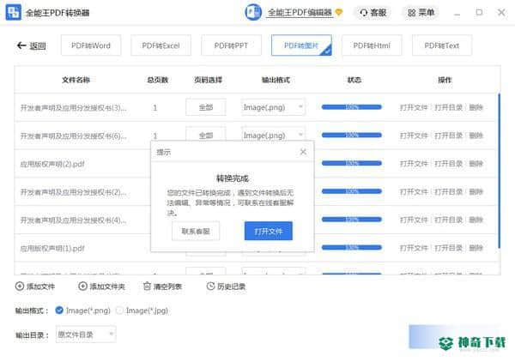The image size is (515, 362).
Task: Click the file list vertical scrollbar
Action: click(x=499, y=171)
